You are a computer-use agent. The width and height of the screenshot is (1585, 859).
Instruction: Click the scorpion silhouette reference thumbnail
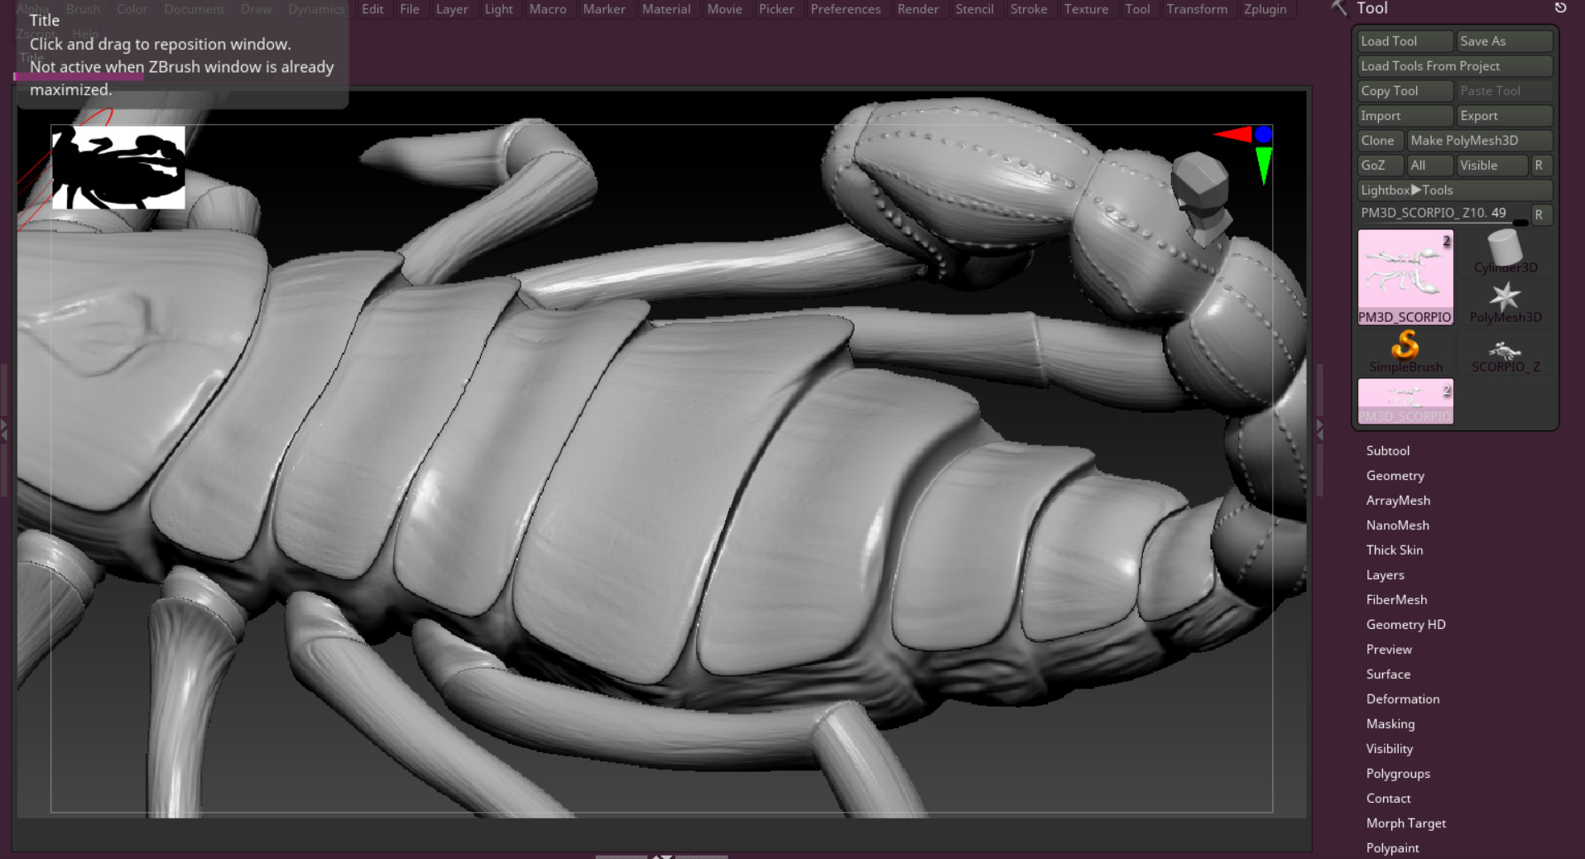coord(118,167)
